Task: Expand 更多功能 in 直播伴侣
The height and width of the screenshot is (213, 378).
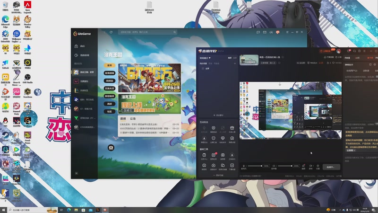Action: [218, 175]
